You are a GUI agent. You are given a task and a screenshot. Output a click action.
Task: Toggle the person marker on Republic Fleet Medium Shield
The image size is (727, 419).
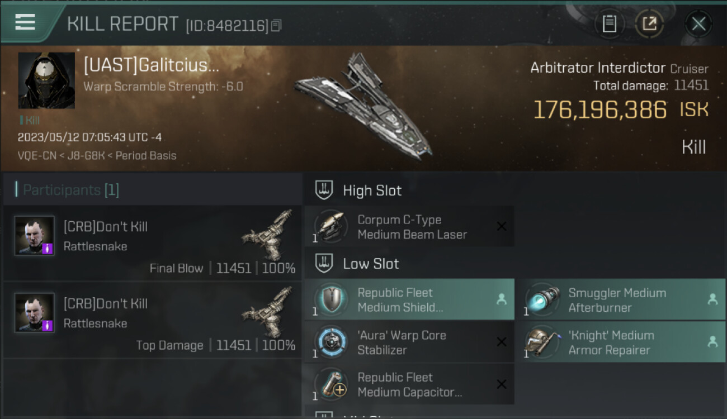pos(502,299)
